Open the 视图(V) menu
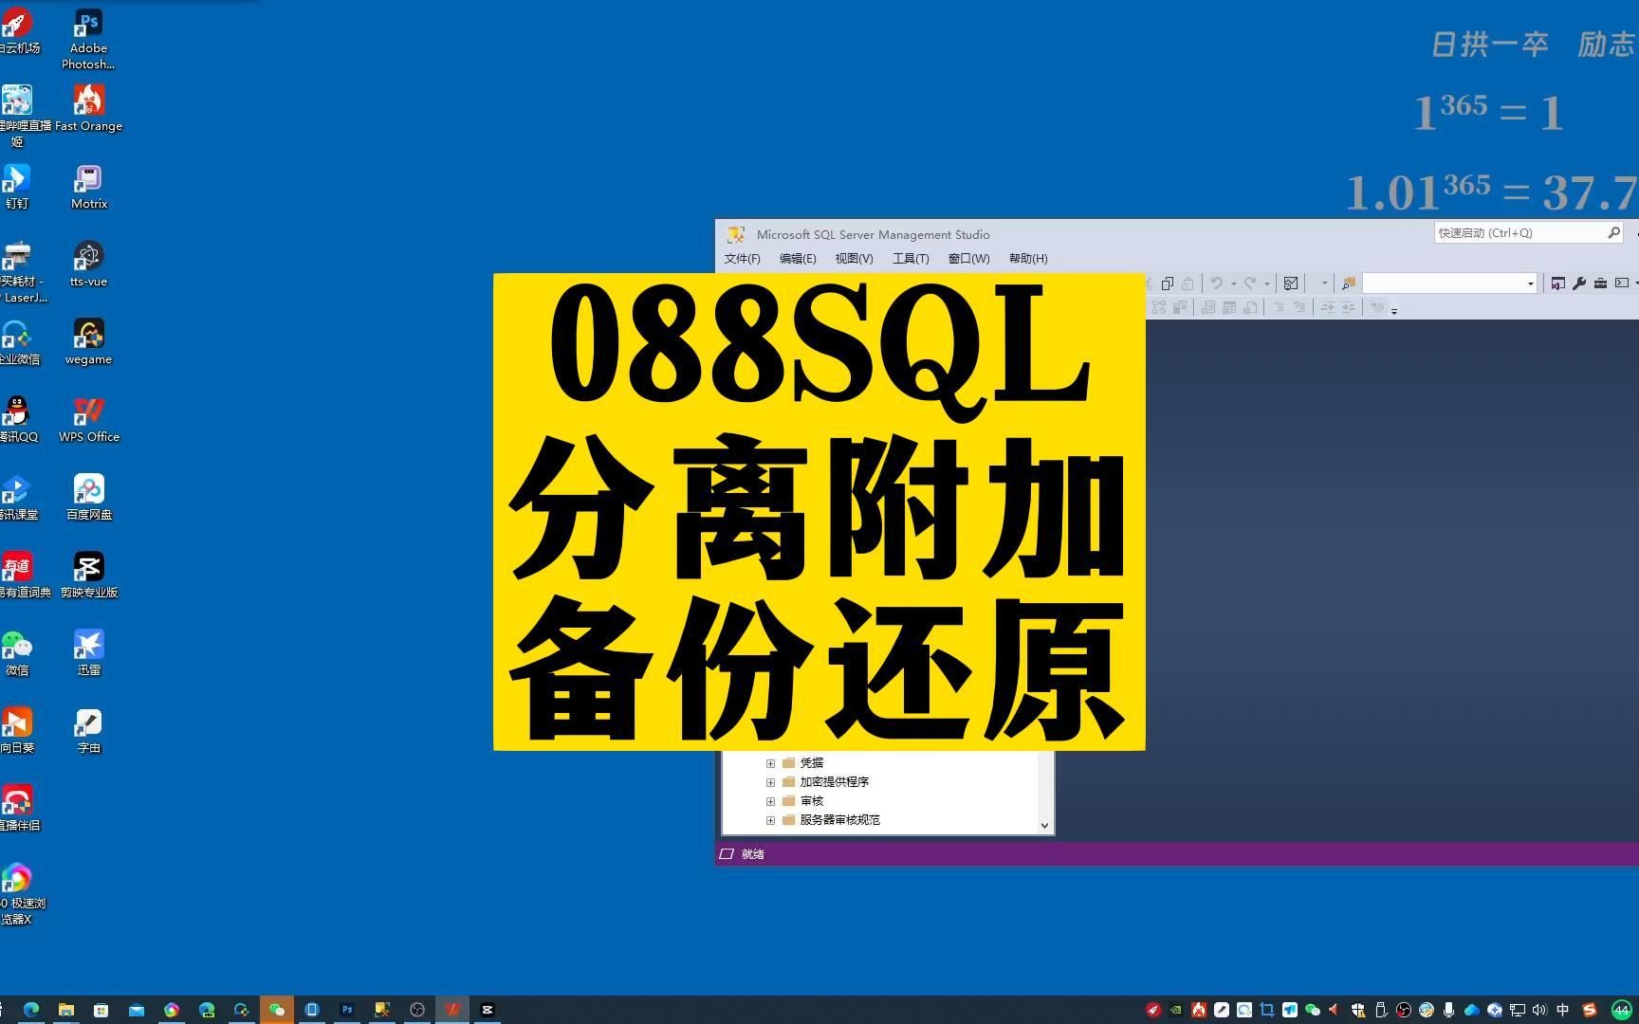Viewport: 1639px width, 1024px height. click(x=854, y=259)
